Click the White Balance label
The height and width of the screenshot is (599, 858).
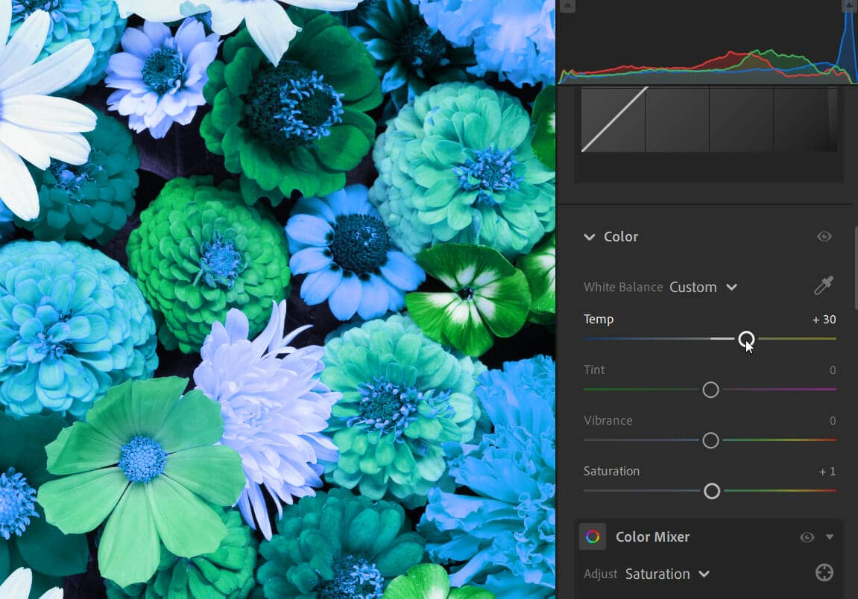pos(622,287)
